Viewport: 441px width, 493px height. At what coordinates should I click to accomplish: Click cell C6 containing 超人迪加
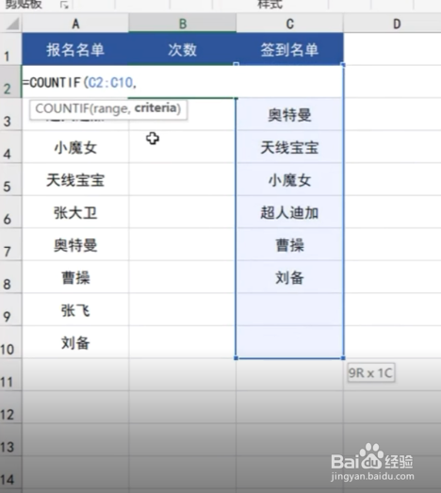pyautogui.click(x=289, y=211)
